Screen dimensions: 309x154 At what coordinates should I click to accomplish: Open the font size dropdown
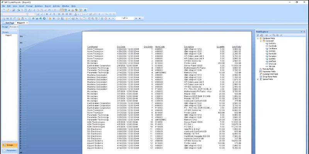pyautogui.click(x=36, y=14)
